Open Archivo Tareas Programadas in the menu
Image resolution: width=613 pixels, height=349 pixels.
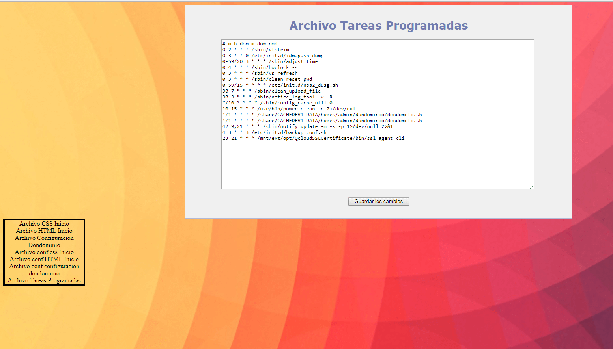tap(44, 280)
